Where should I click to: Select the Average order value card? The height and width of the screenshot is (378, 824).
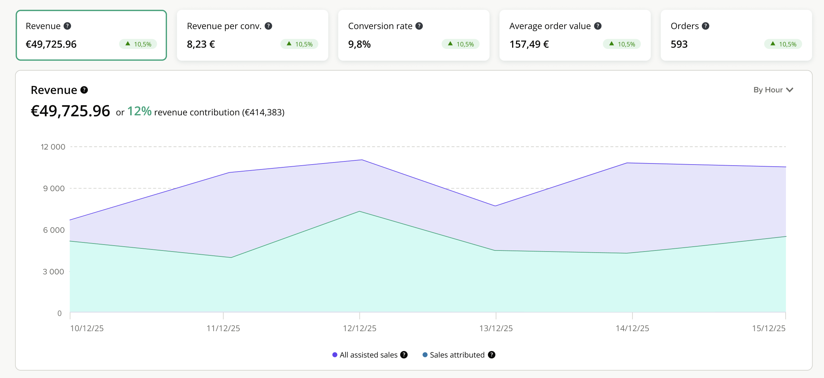tap(575, 35)
